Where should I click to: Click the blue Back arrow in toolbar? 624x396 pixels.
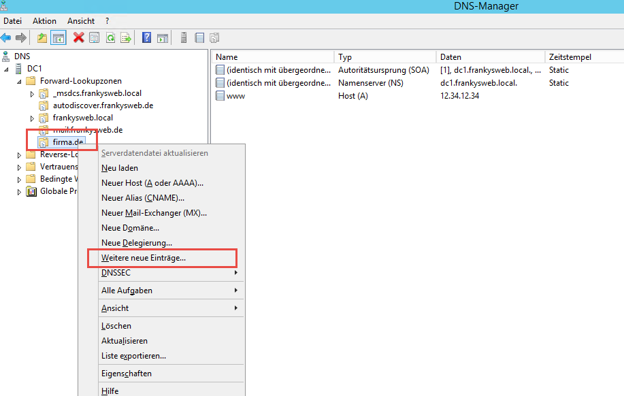6,38
